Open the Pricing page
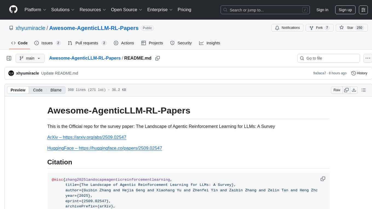The height and width of the screenshot is (209, 372). click(x=184, y=10)
